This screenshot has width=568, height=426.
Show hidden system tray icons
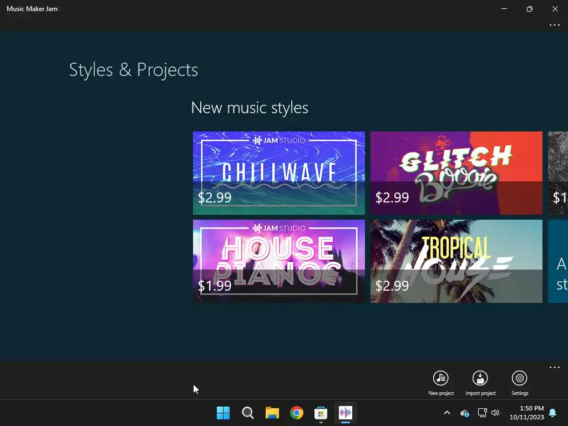(x=447, y=413)
